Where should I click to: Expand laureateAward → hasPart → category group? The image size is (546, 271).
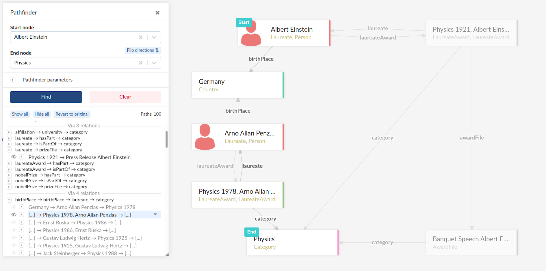pos(9,163)
